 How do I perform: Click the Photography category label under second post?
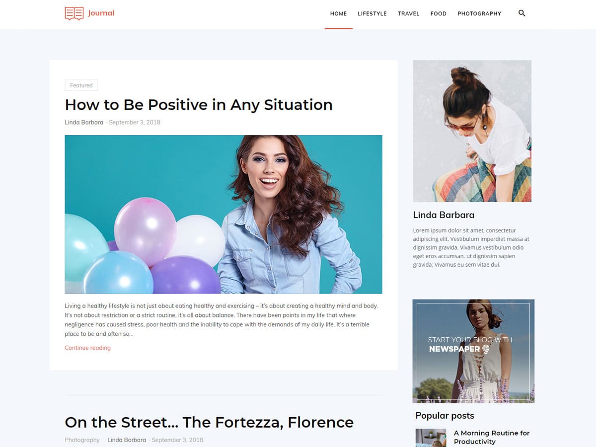tap(82, 440)
